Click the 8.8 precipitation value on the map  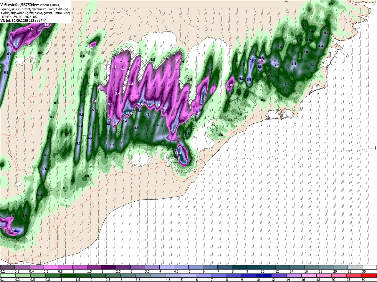(259, 67)
